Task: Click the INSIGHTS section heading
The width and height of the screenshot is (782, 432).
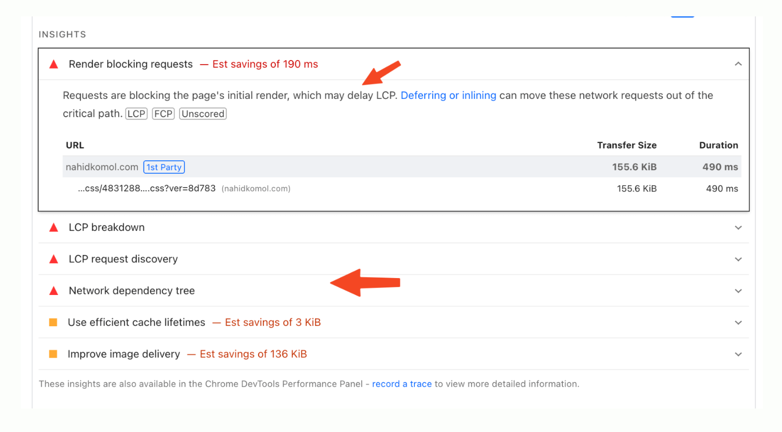Action: coord(63,34)
